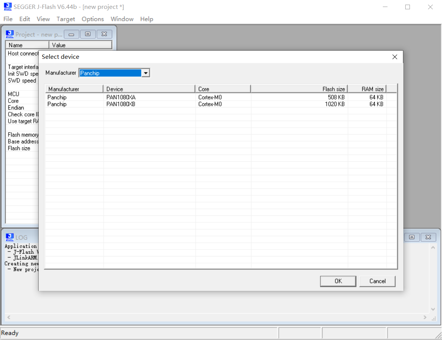This screenshot has height=340, width=442.
Task: Click Cortex-M0 core of PAN1080XA
Action: (210, 97)
